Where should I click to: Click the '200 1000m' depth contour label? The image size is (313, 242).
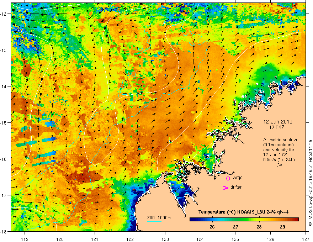[159, 218]
